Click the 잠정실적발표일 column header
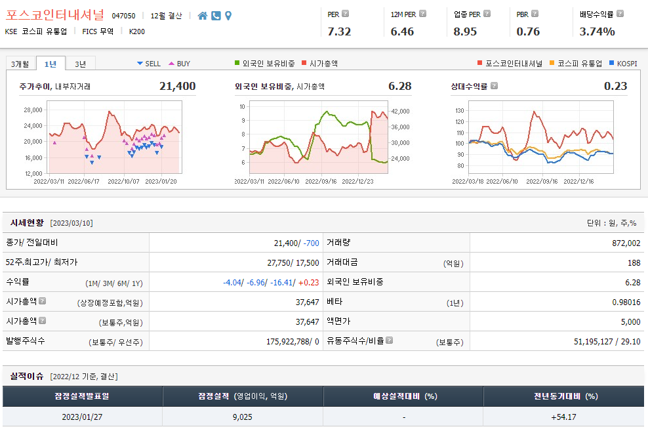The width and height of the screenshot is (648, 433). (x=82, y=396)
